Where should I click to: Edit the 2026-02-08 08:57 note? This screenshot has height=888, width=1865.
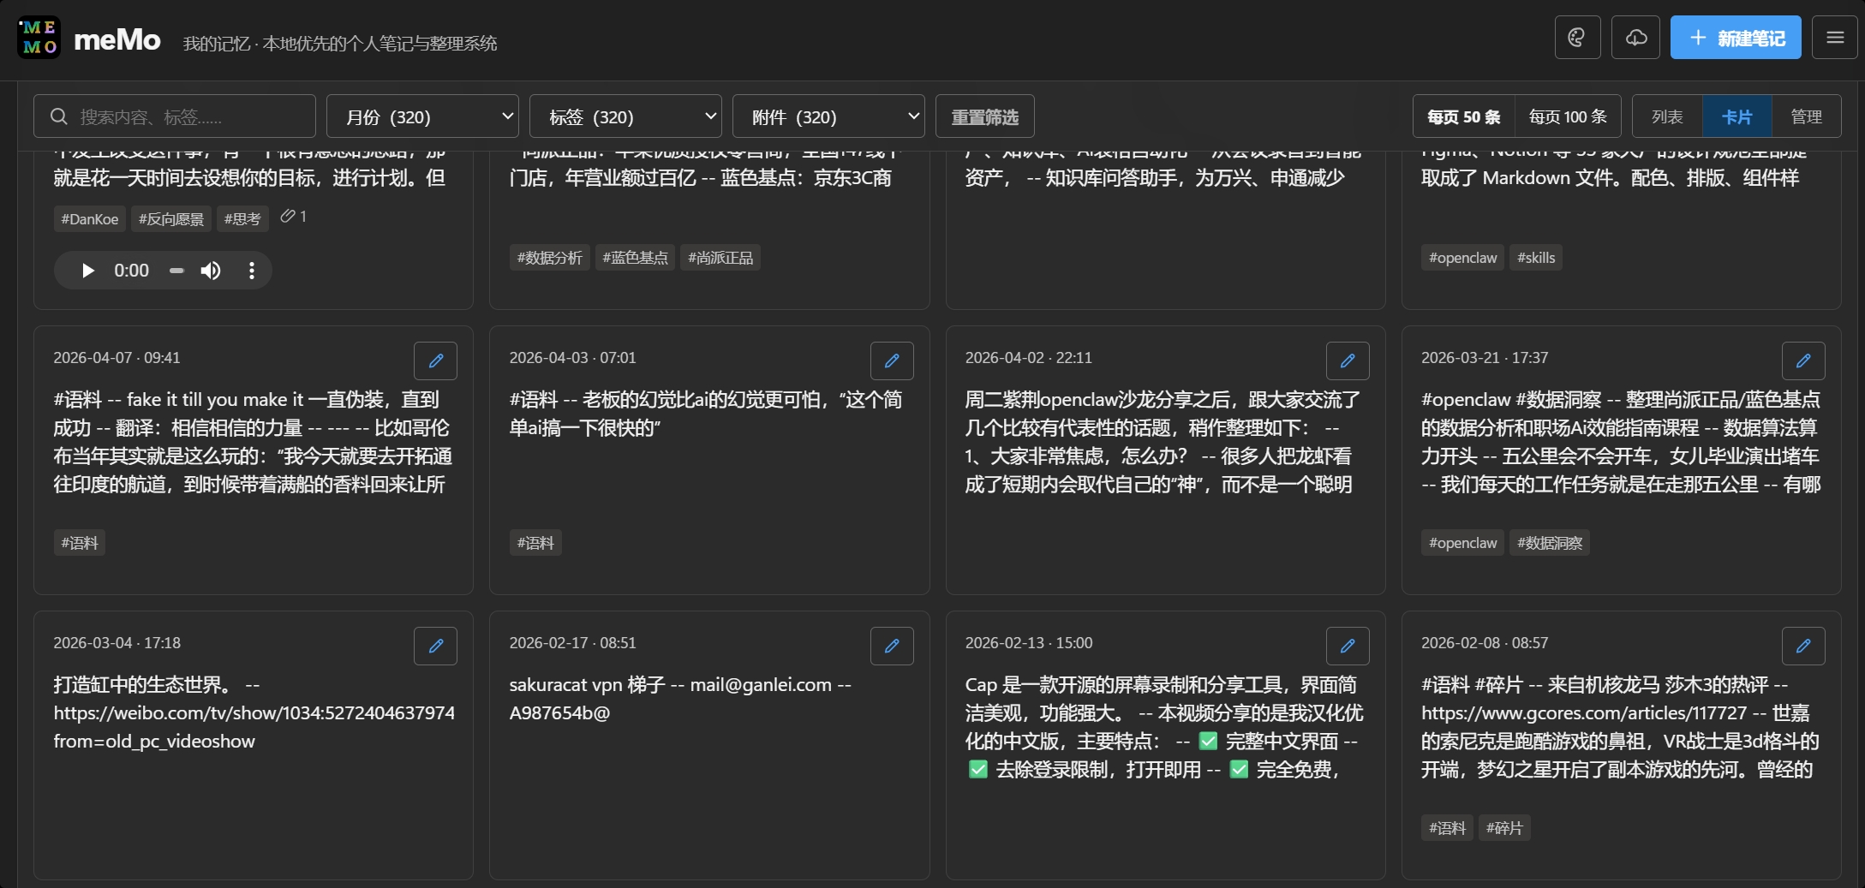click(1803, 646)
